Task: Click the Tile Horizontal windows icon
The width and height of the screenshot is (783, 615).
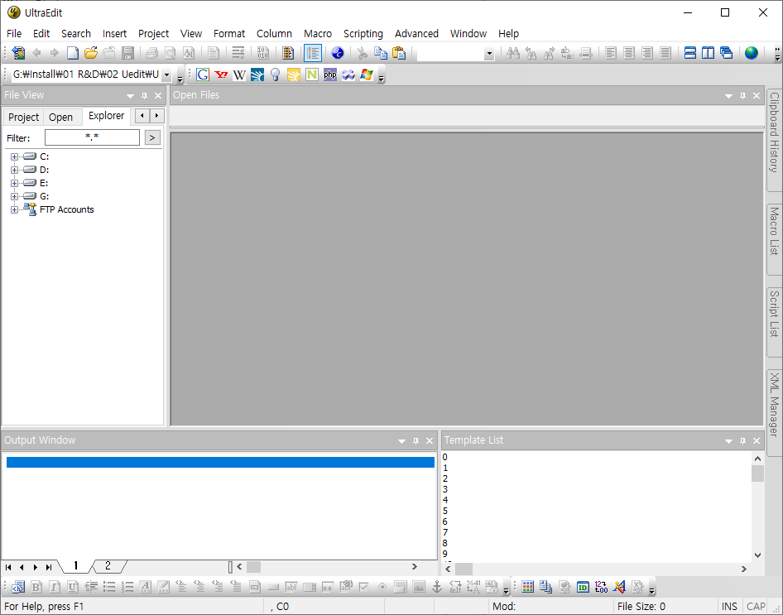Action: coord(690,53)
